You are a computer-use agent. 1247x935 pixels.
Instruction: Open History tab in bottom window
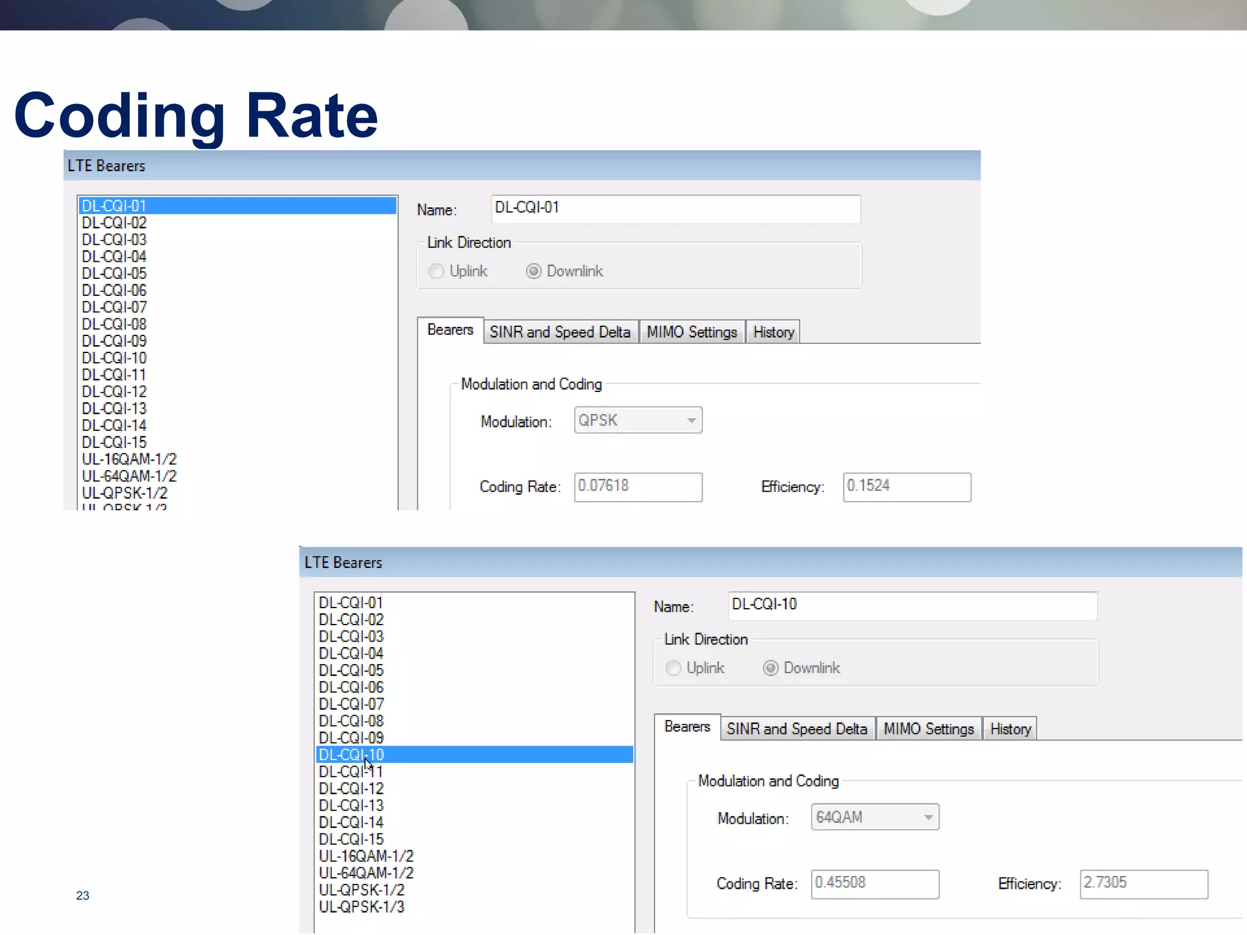coord(1010,729)
